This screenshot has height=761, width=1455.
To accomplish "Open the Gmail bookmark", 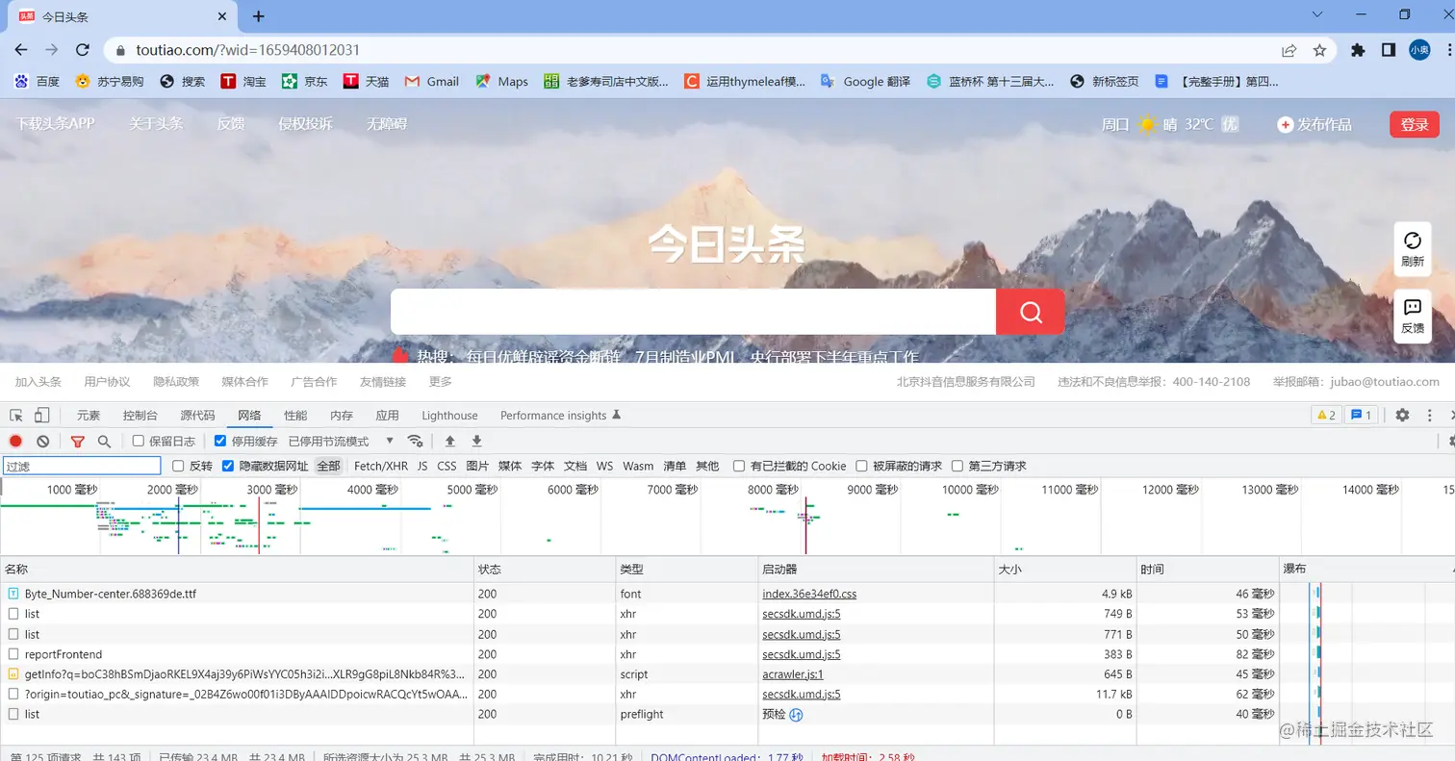I will click(x=431, y=82).
